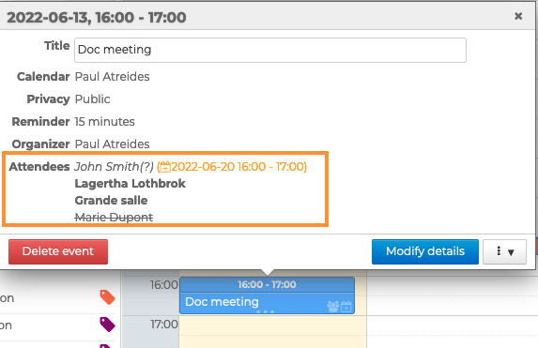
Task: Click the three-dot handle below Doc meeting event
Action: point(265,312)
